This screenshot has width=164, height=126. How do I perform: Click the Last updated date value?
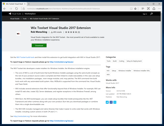pos(124,94)
